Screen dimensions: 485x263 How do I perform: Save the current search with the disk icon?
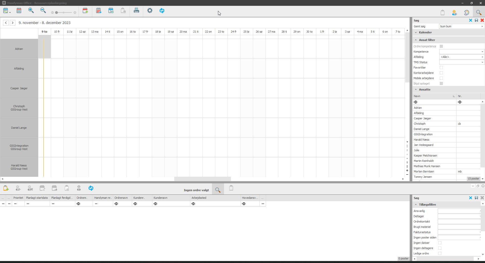(x=476, y=20)
